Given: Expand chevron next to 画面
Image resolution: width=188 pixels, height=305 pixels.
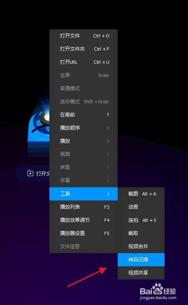Looking at the screenshot, I should pyautogui.click(x=108, y=154).
